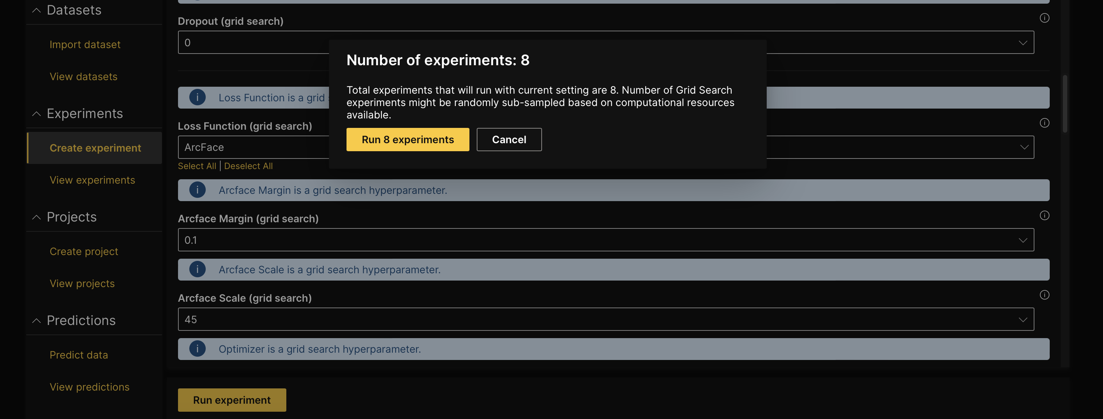Click info icon beside Dropout grid search
The width and height of the screenshot is (1103, 419).
click(1044, 18)
